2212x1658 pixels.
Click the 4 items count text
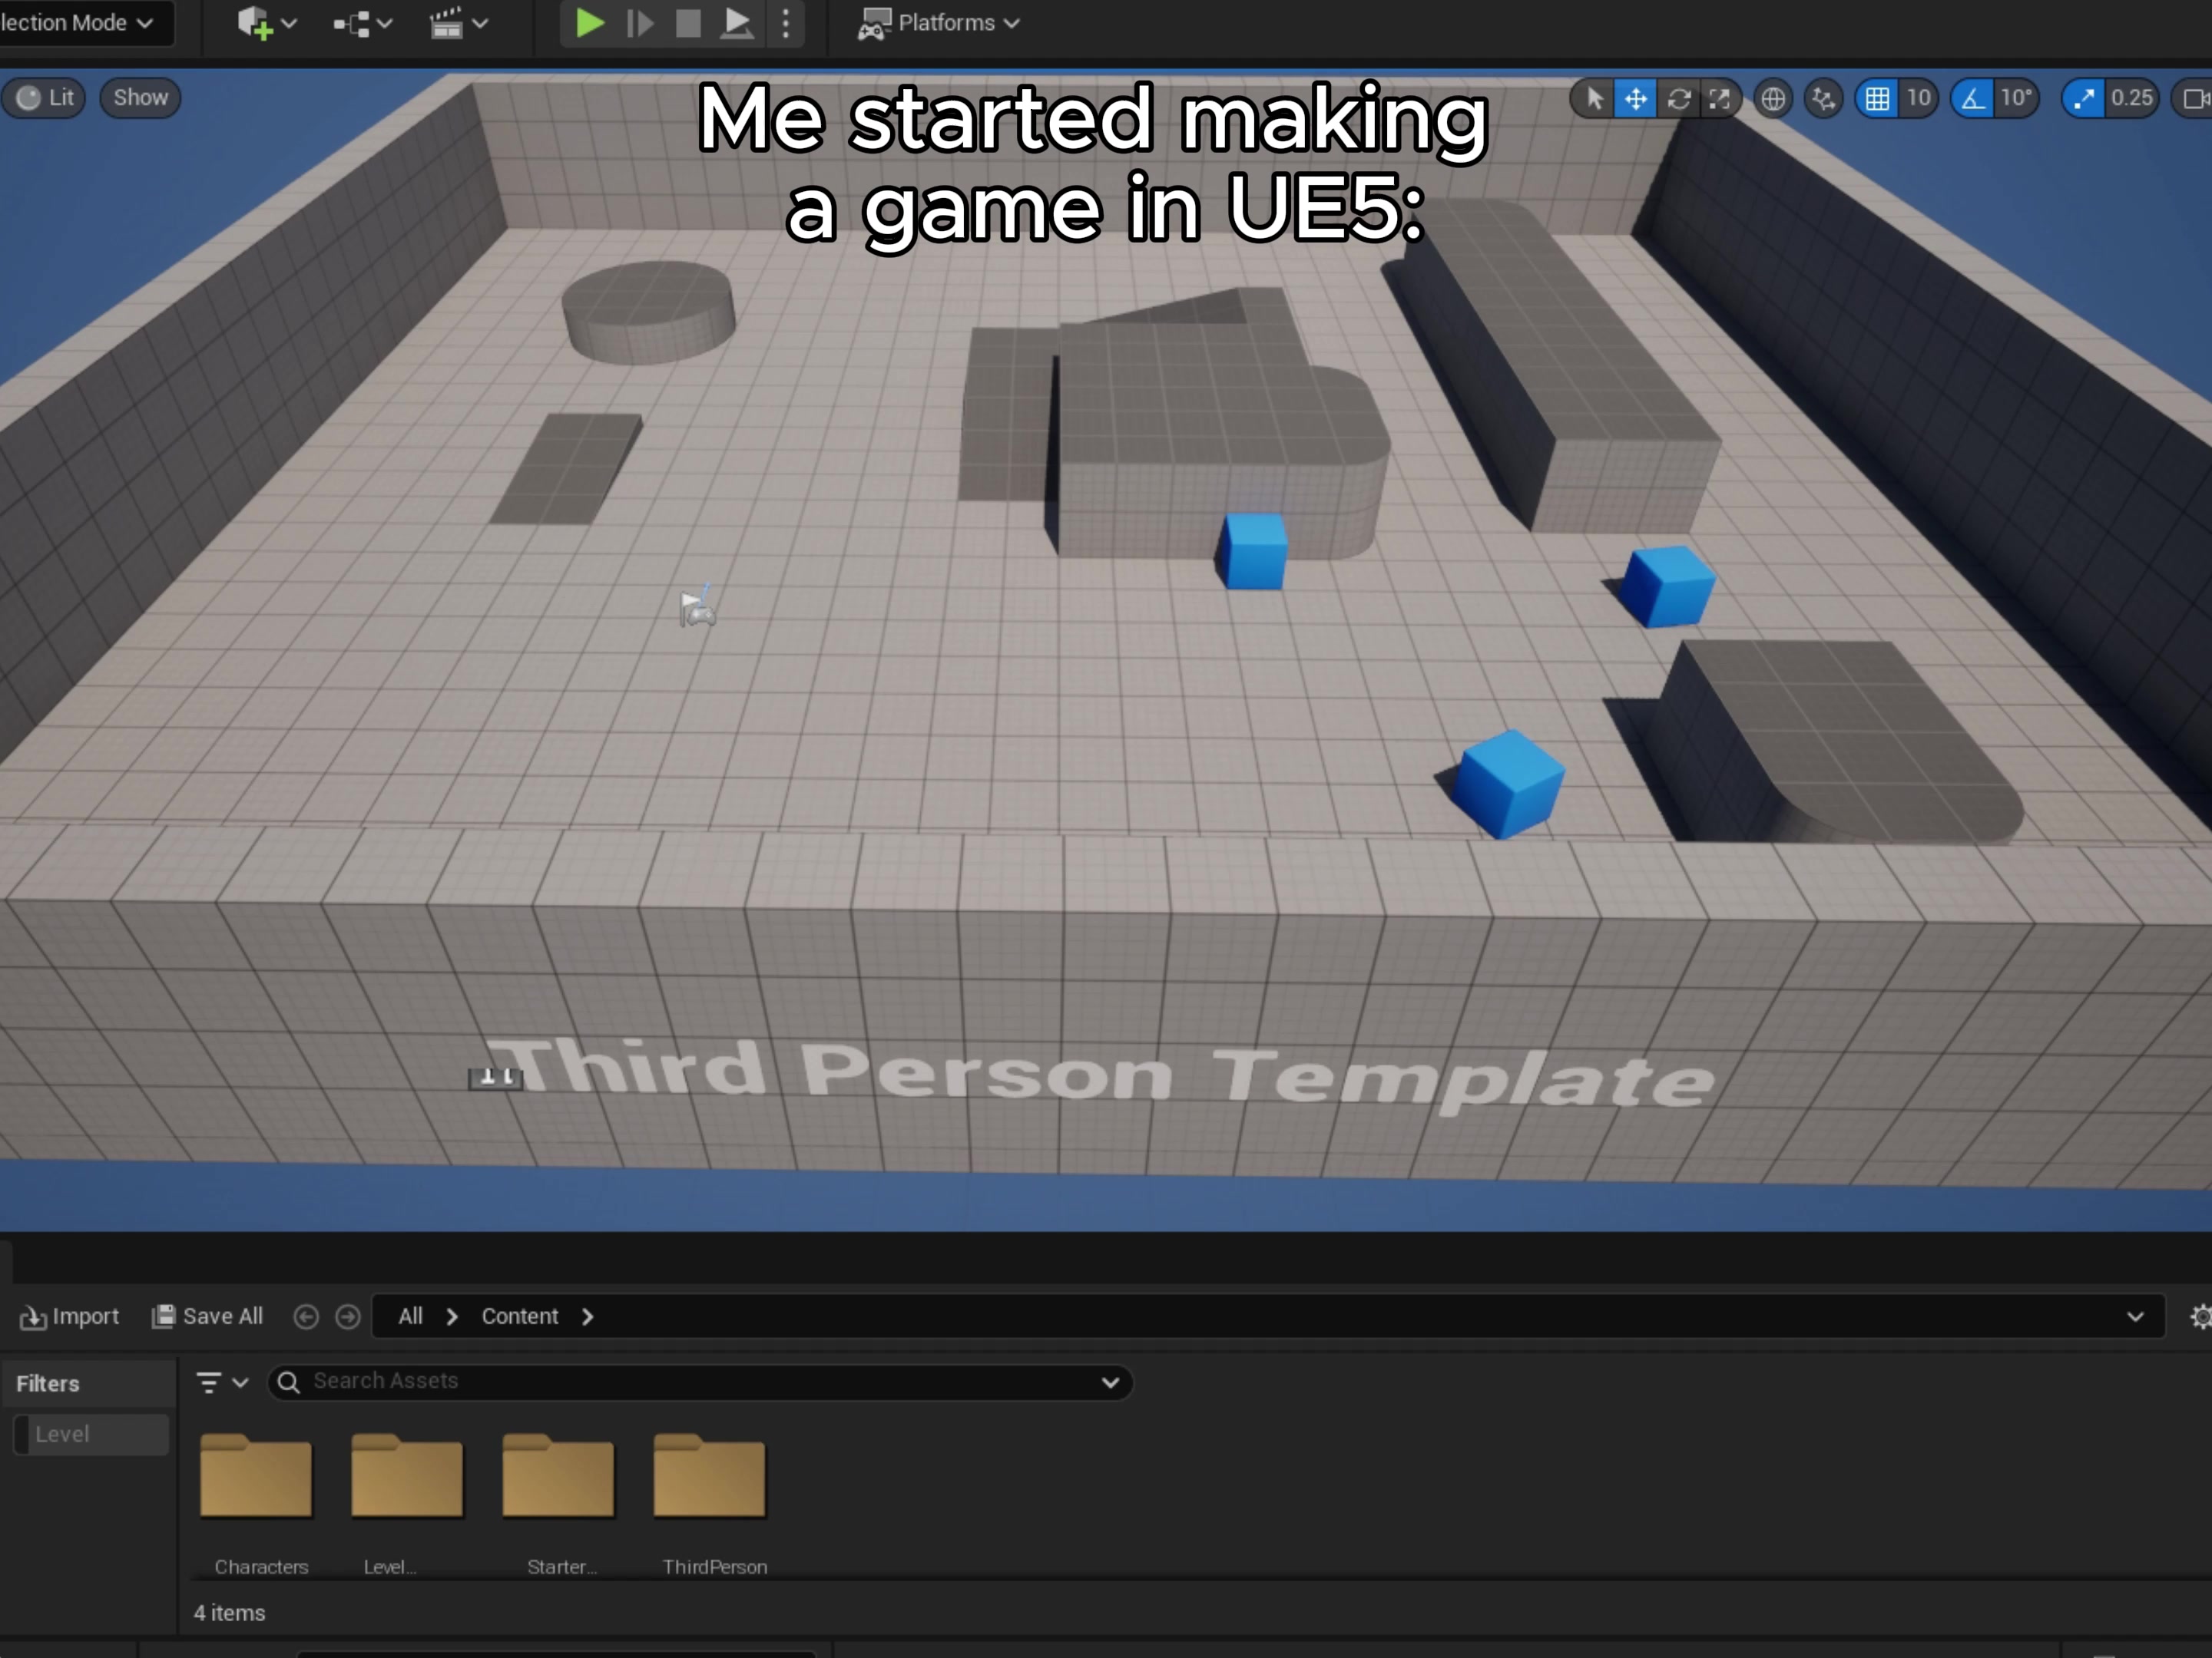(x=230, y=1613)
